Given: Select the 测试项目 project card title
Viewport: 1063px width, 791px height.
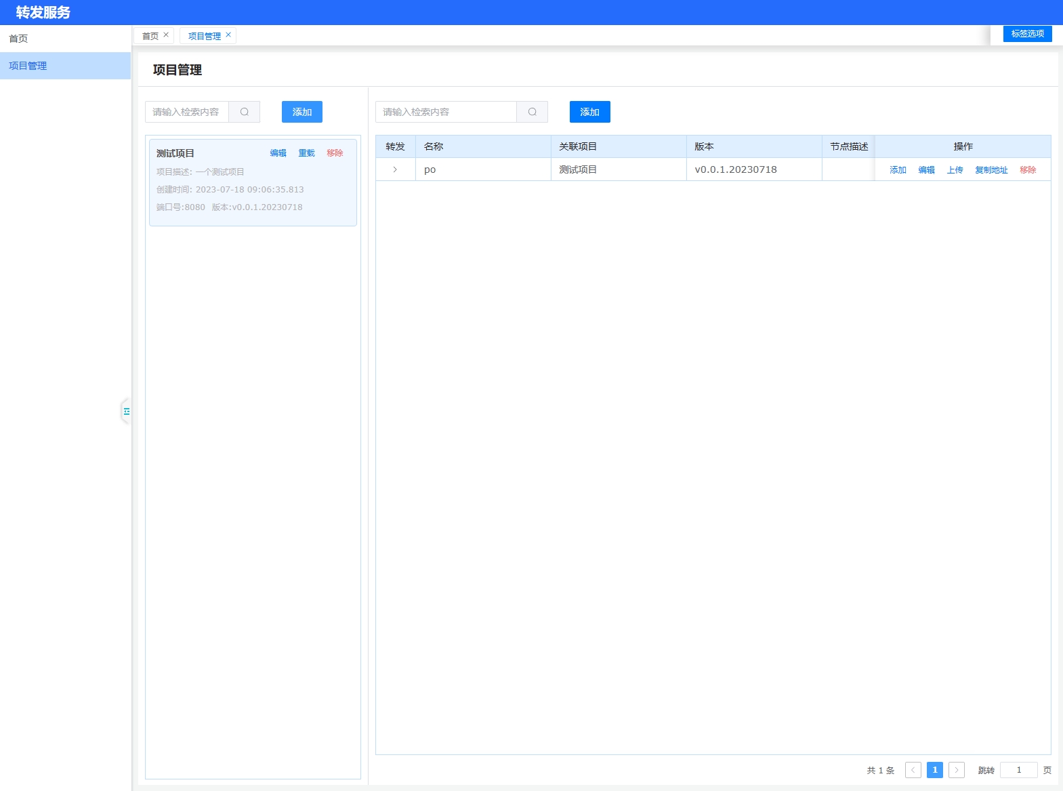Looking at the screenshot, I should coord(175,153).
